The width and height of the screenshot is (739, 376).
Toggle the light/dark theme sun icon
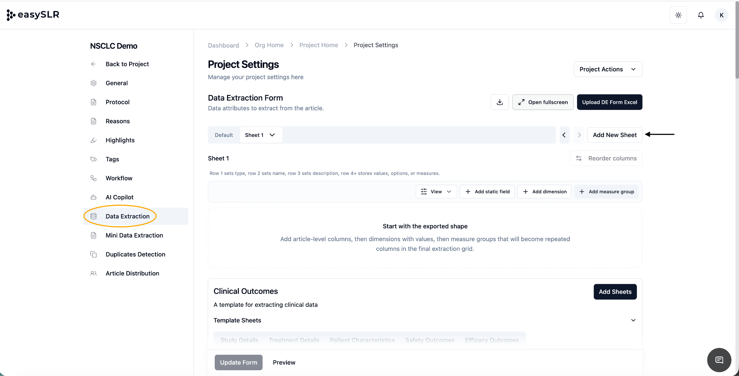[x=678, y=15]
